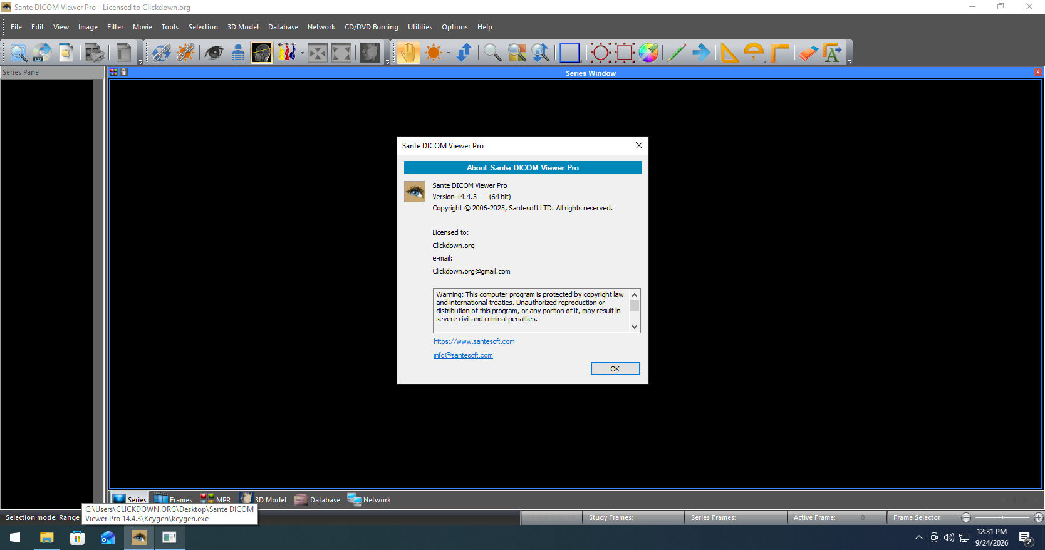Click the eye view toolbar icon

214,53
